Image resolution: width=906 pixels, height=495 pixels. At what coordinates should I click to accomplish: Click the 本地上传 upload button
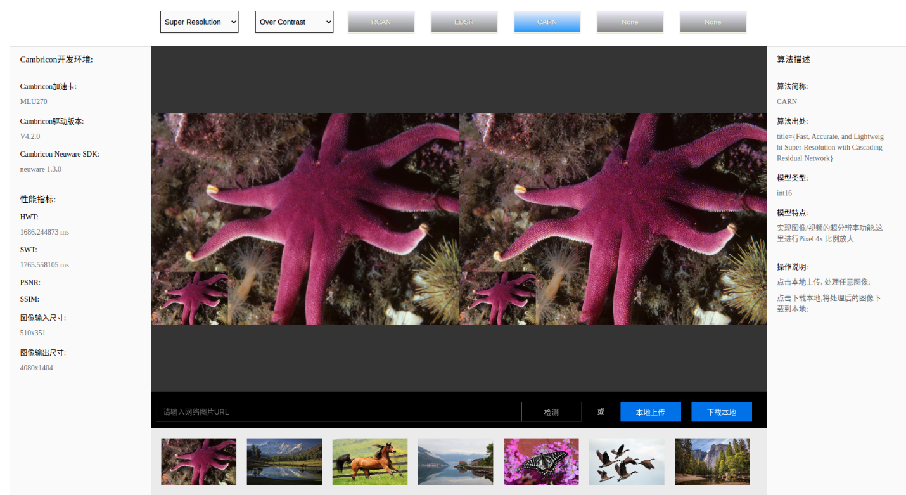click(x=651, y=412)
